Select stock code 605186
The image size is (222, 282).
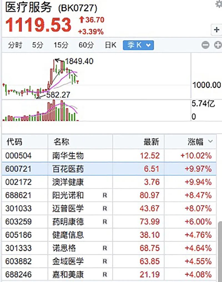pyautogui.click(x=18, y=235)
